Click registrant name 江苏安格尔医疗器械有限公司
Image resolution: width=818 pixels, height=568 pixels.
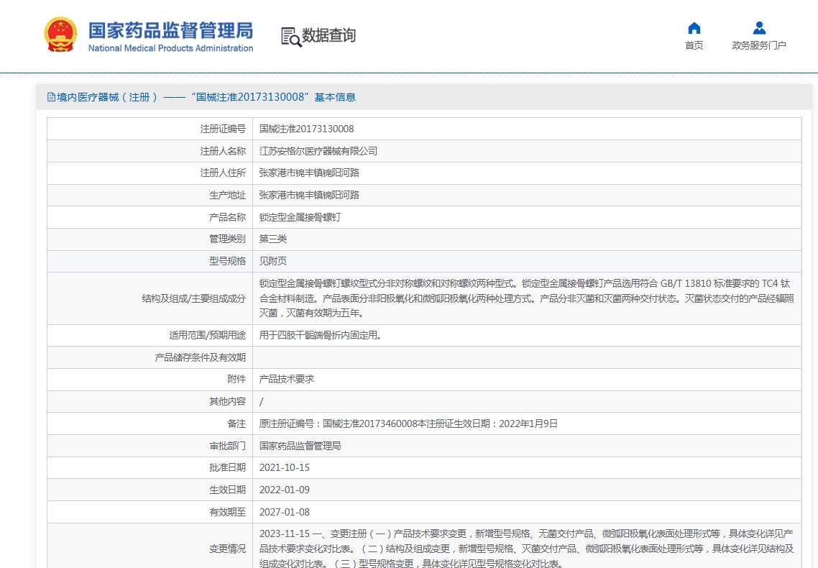tap(318, 151)
